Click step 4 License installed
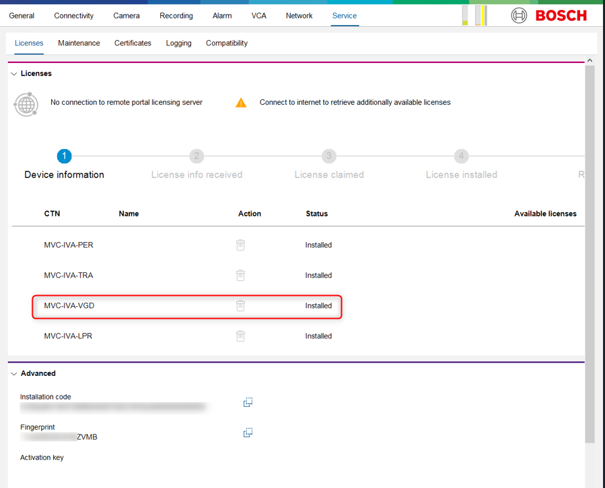605x488 pixels. 461,156
